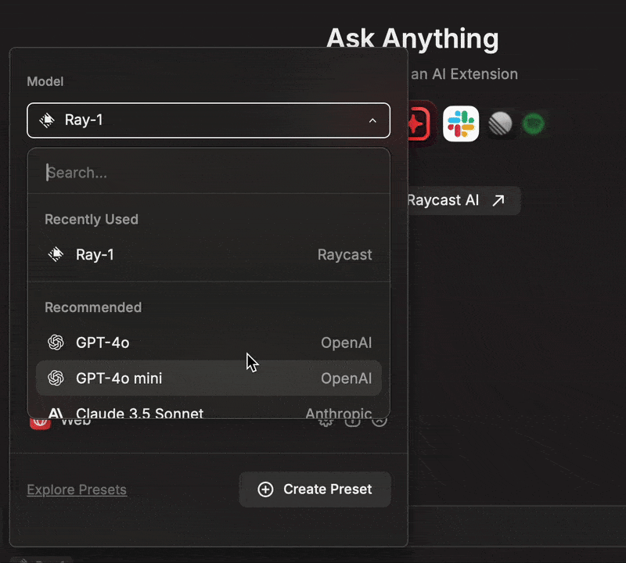The image size is (626, 563).
Task: Click the Create Preset button
Action: pyautogui.click(x=315, y=489)
